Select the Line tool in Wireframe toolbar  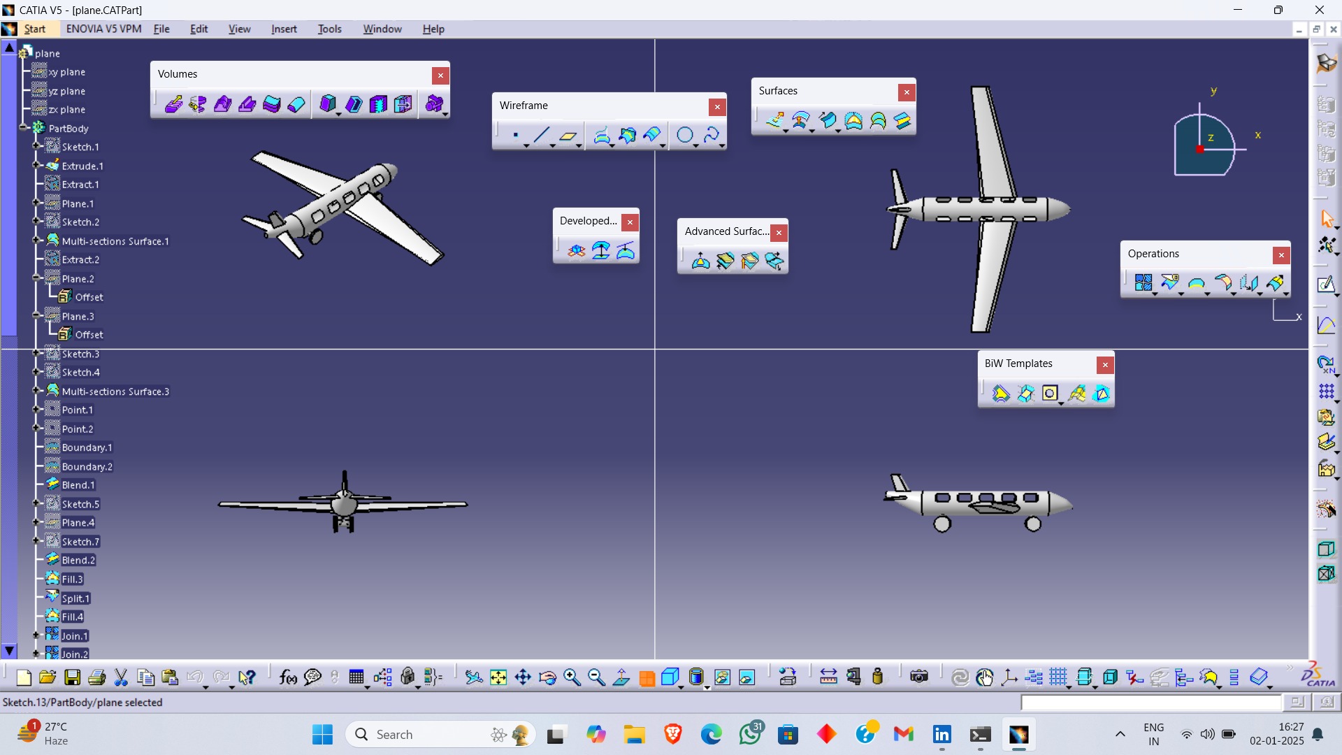(x=542, y=135)
